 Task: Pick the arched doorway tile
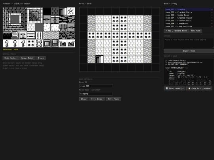(15, 35)
